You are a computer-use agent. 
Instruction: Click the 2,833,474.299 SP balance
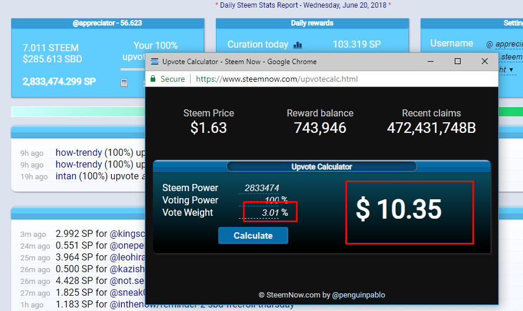[x=59, y=82]
